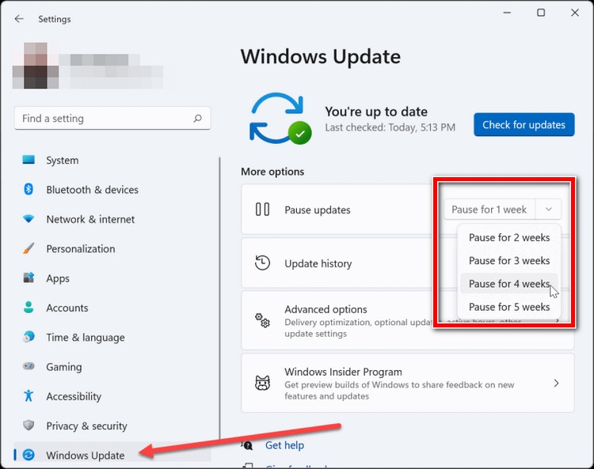
Task: Click the System monitor icon in sidebar
Action: click(x=29, y=160)
